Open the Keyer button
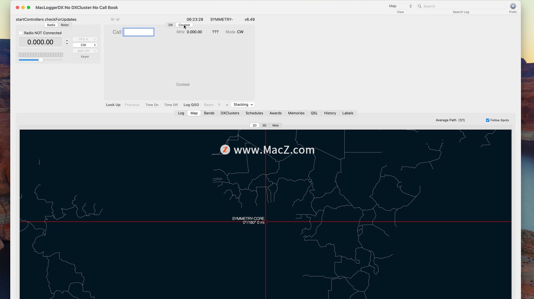Image resolution: width=534 pixels, height=299 pixels. [x=85, y=57]
